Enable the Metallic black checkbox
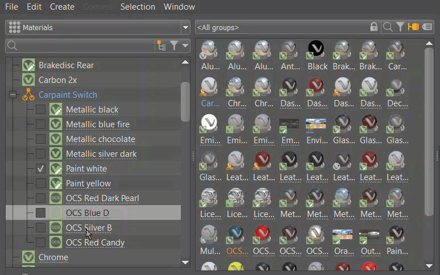 (x=40, y=109)
